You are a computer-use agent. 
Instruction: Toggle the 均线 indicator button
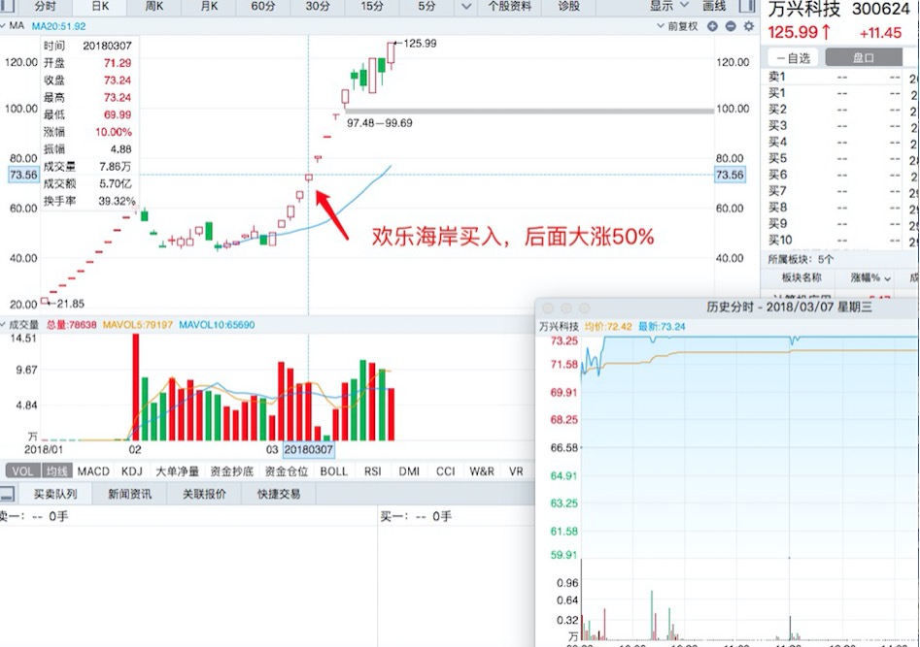pos(56,471)
